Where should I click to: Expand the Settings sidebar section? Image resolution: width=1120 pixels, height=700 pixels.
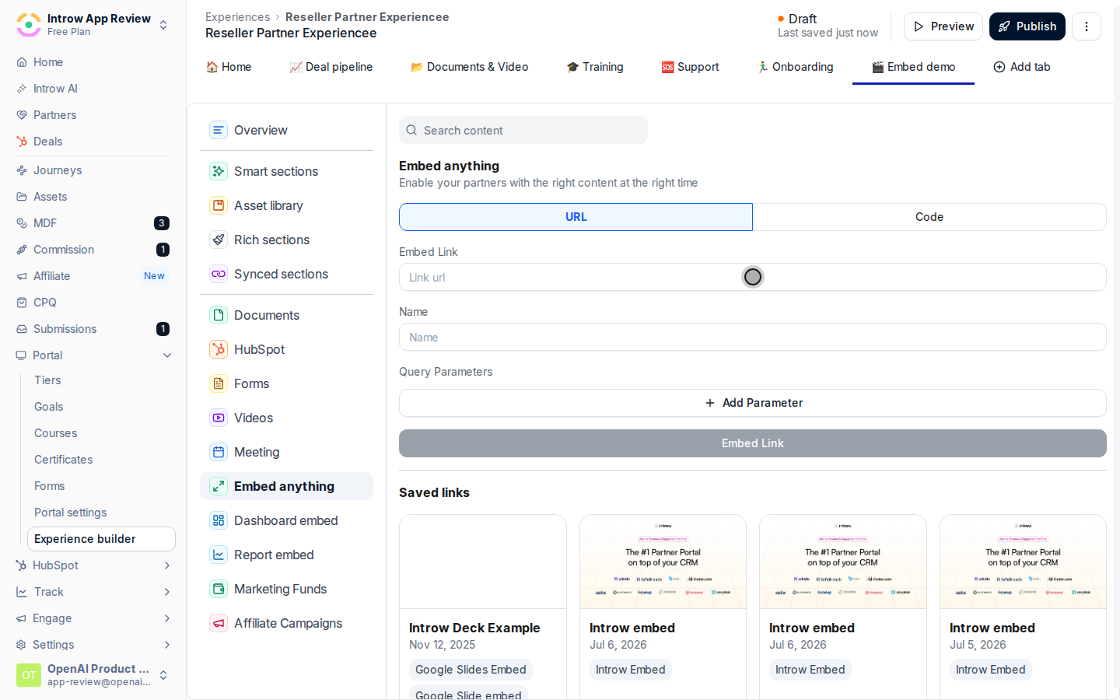[x=167, y=645]
